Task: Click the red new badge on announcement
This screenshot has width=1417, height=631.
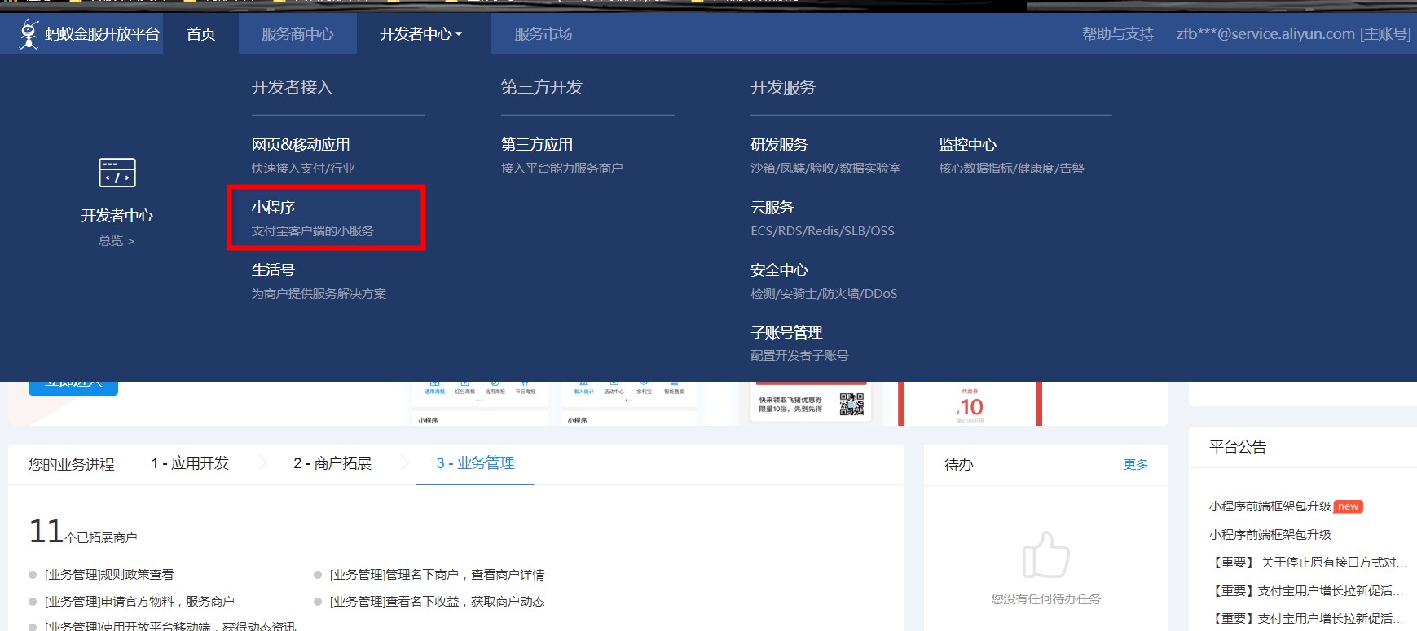Action: [x=1349, y=506]
